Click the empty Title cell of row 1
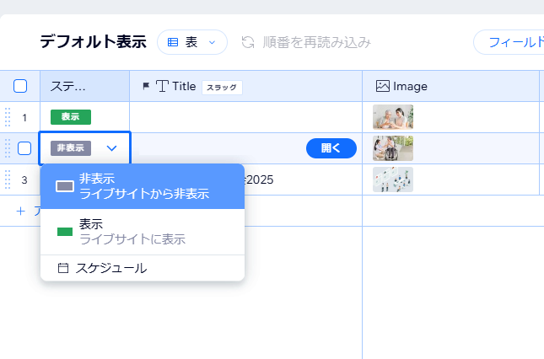 coord(245,117)
